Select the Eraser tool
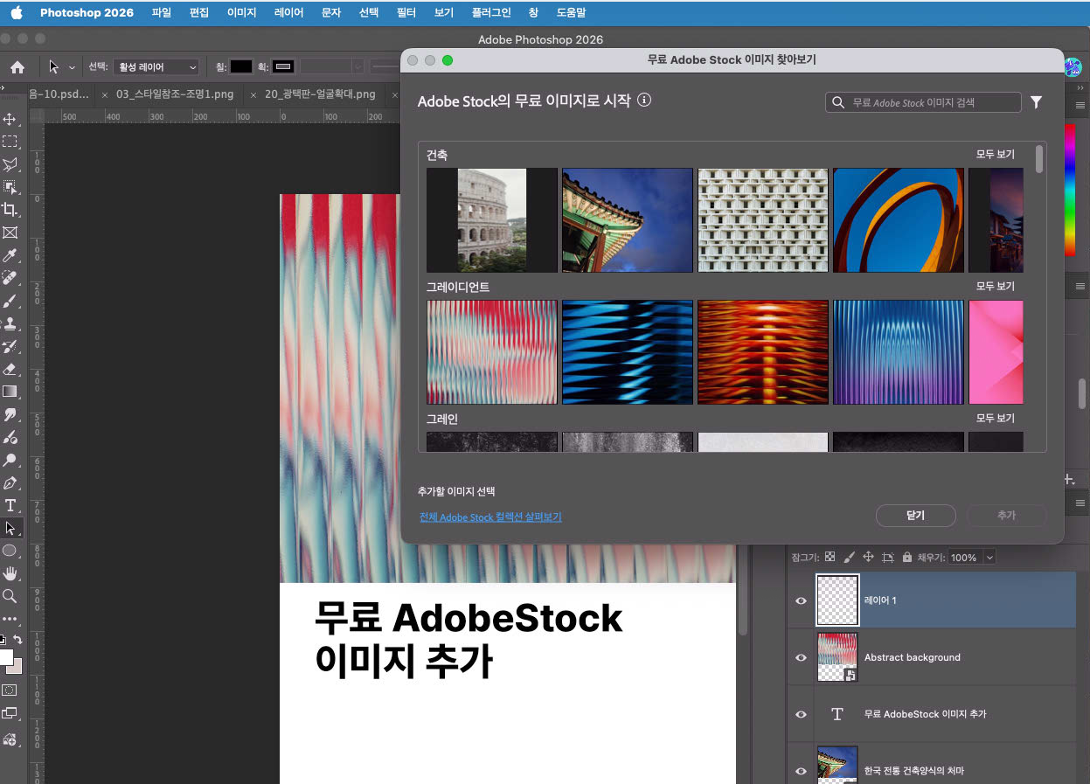 pyautogui.click(x=10, y=369)
